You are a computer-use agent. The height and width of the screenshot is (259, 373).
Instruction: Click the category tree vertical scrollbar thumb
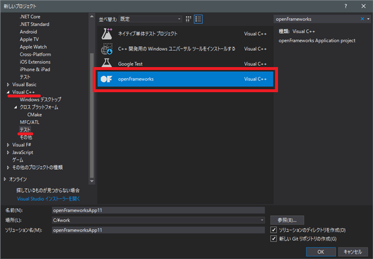pyautogui.click(x=92, y=116)
